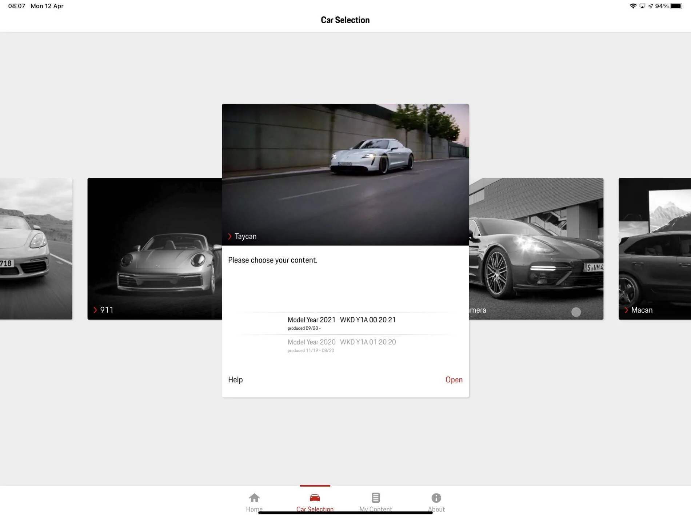Tap the red chevron next to 911
The image size is (691, 518).
95,310
